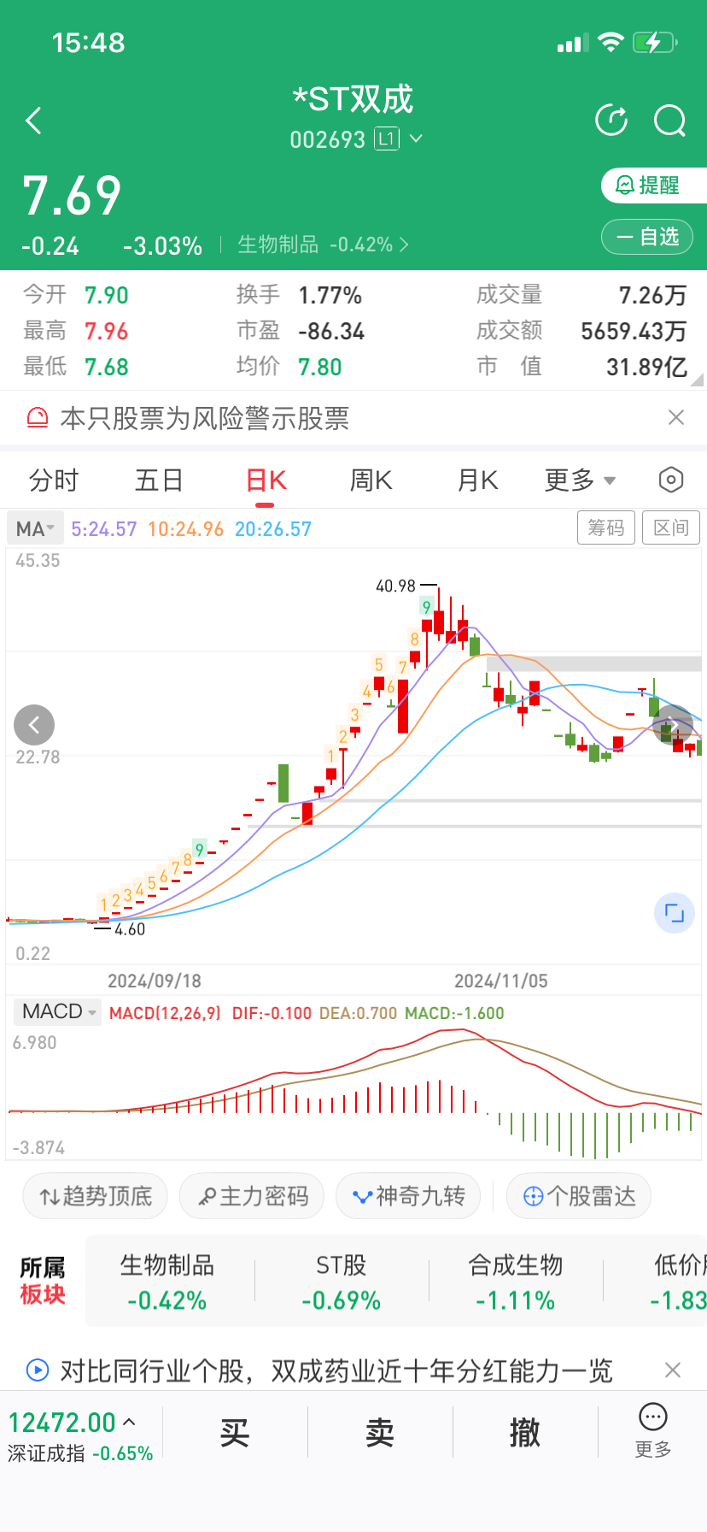This screenshot has height=1532, width=707.
Task: Select the 日K chart tab
Action: (266, 480)
